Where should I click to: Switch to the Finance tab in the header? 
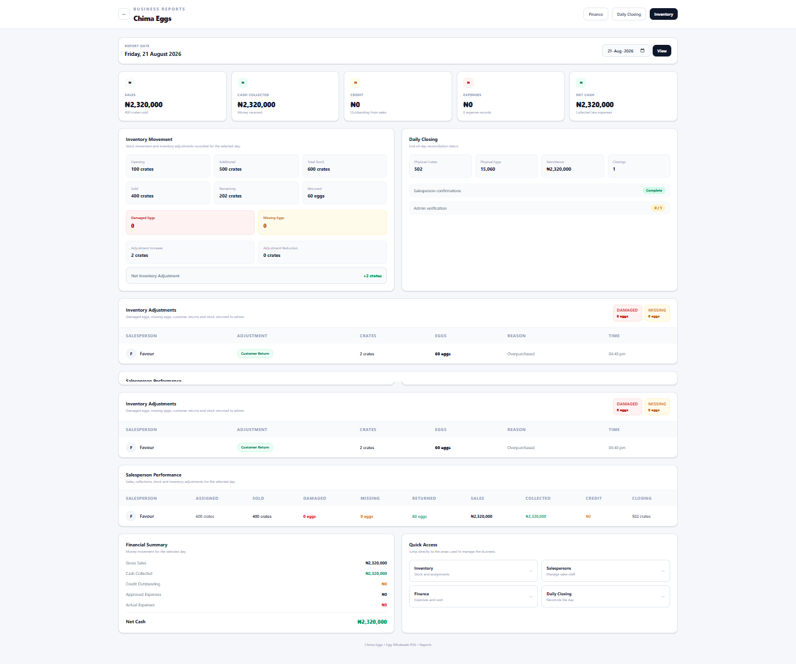pyautogui.click(x=596, y=14)
